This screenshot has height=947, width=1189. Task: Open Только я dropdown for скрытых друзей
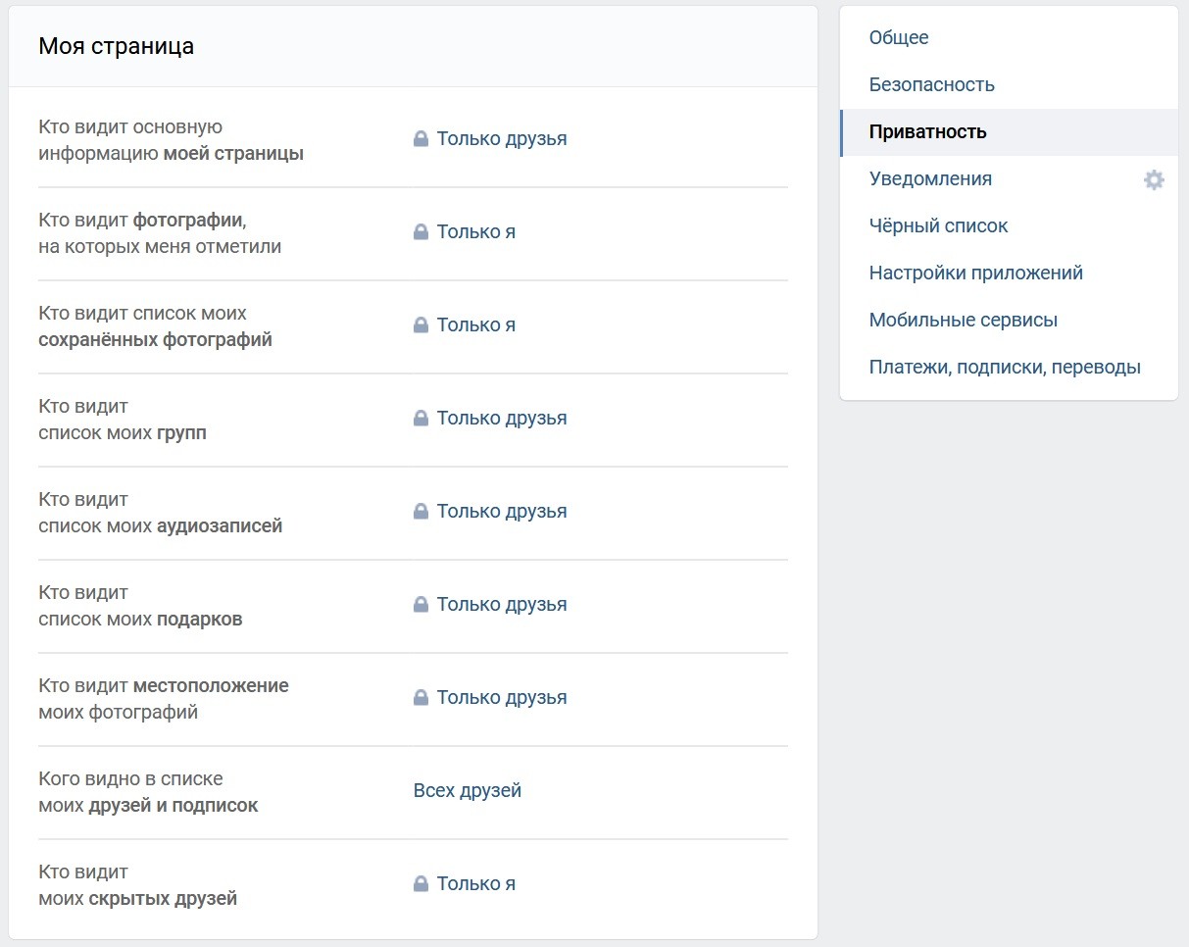(x=476, y=884)
